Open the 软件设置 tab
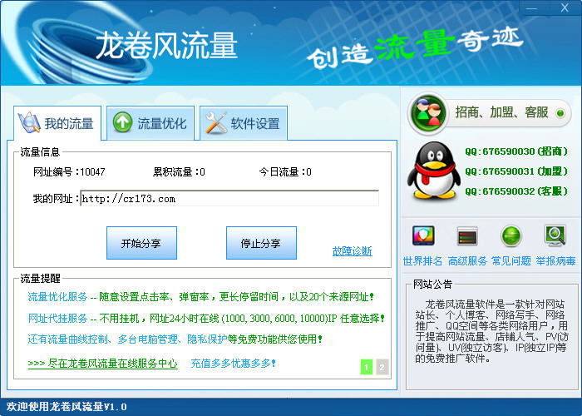This screenshot has height=416, width=582. pos(244,123)
